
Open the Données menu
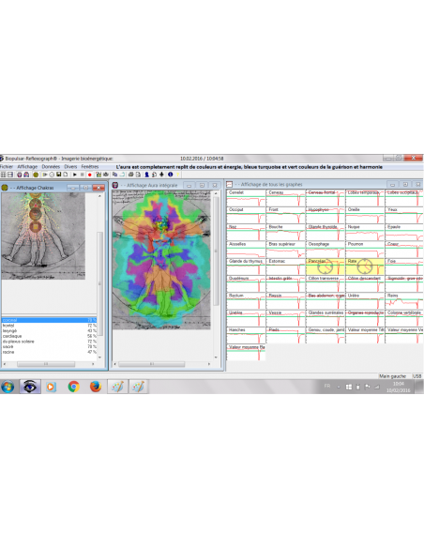(x=51, y=167)
